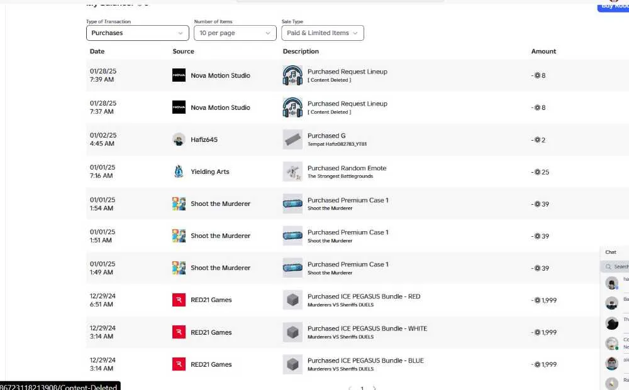
Task: Open the Hafiz645 avatar icon
Action: 179,139
